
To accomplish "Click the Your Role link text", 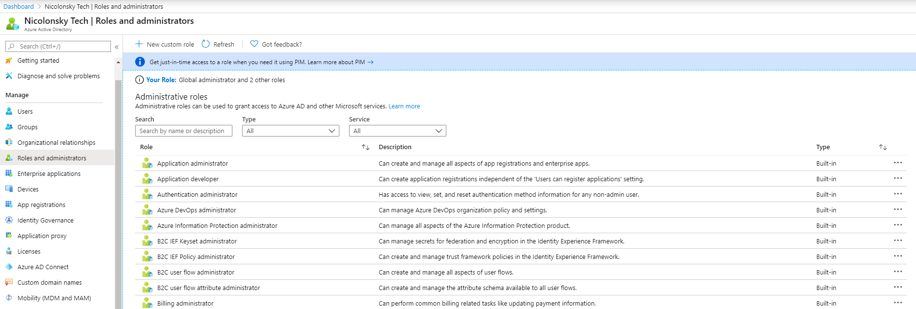I will pos(161,80).
